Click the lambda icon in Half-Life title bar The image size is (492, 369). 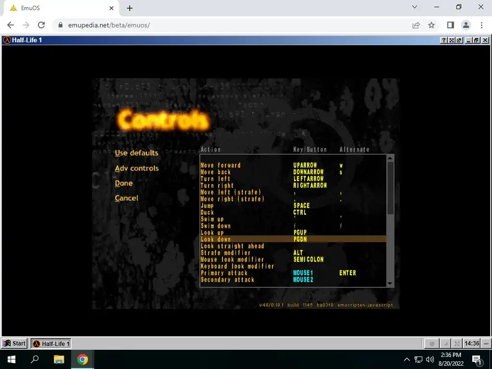7,40
